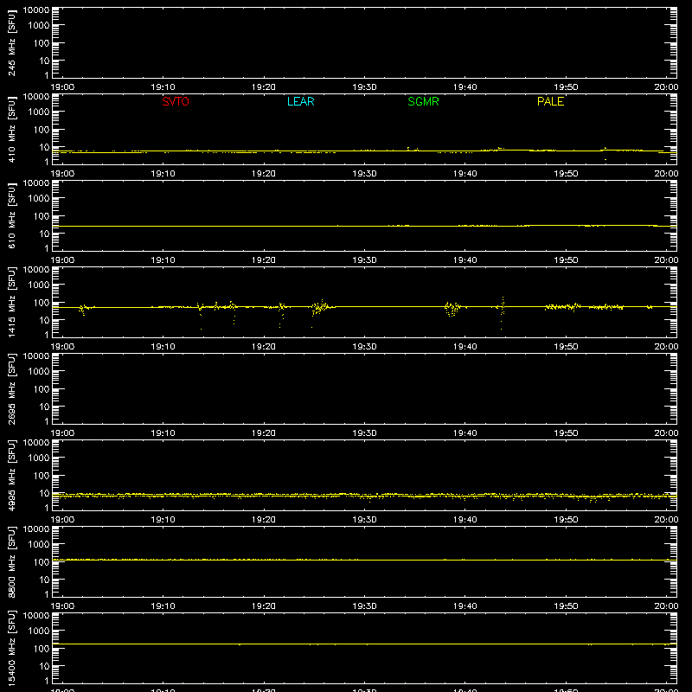Select the 15400 MHz [SFU] axis label

tap(12, 648)
